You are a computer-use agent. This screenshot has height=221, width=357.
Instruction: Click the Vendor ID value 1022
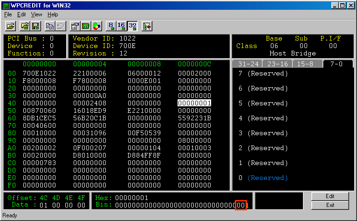pos(127,38)
